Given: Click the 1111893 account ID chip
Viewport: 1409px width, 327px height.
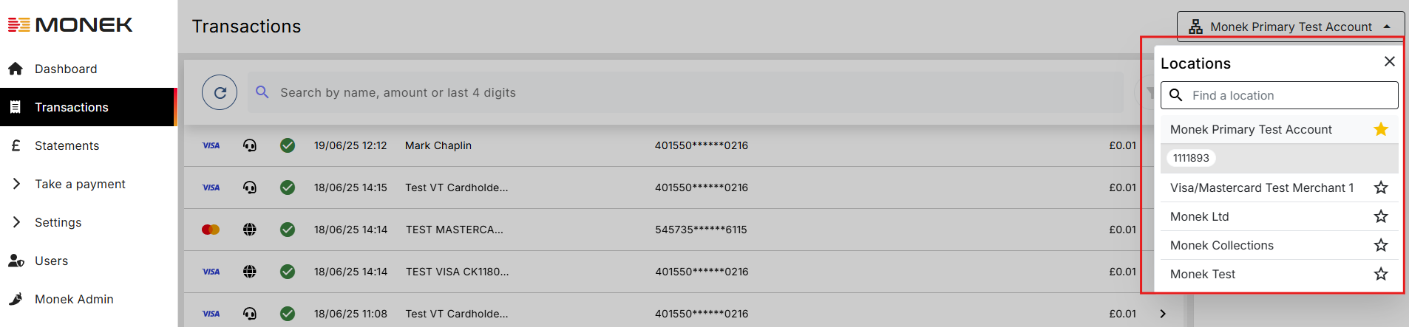Looking at the screenshot, I should 1191,158.
